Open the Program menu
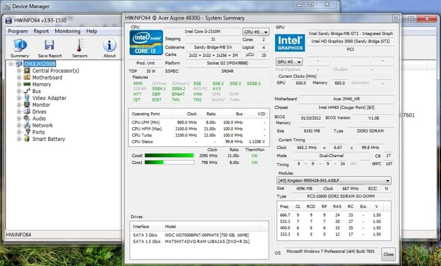 point(18,31)
